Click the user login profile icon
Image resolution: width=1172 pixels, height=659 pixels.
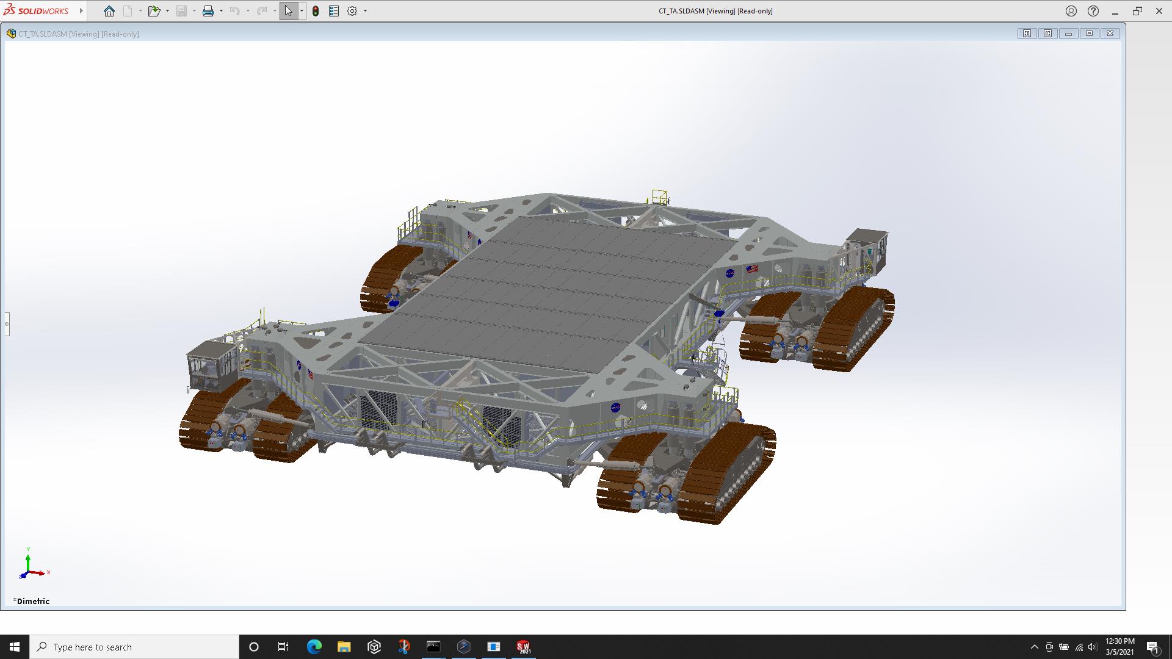(x=1071, y=11)
